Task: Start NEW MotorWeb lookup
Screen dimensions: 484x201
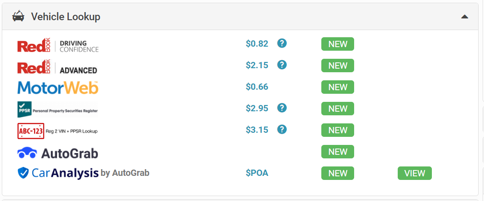Action: click(x=337, y=87)
